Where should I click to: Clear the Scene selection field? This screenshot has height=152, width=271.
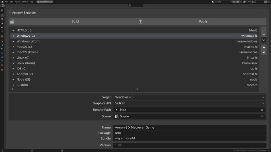pyautogui.click(x=262, y=117)
